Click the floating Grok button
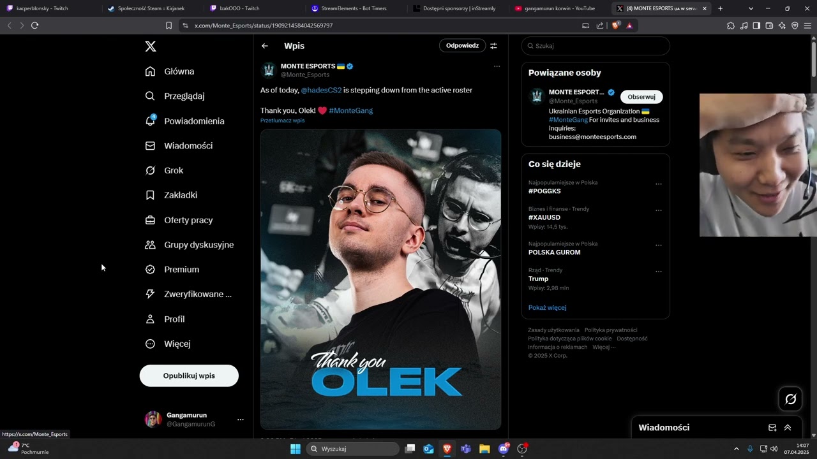817x459 pixels. coord(791,399)
